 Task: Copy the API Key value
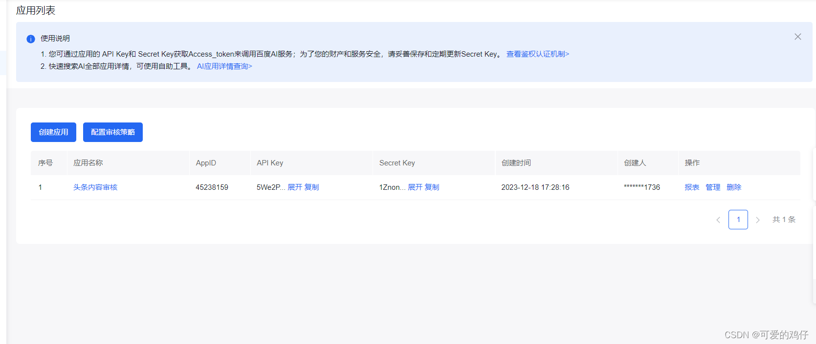point(311,187)
